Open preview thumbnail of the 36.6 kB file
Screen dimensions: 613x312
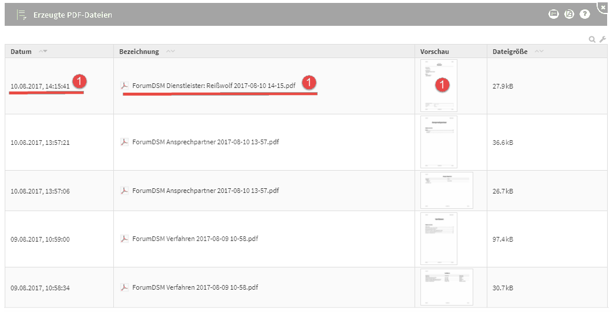(439, 142)
